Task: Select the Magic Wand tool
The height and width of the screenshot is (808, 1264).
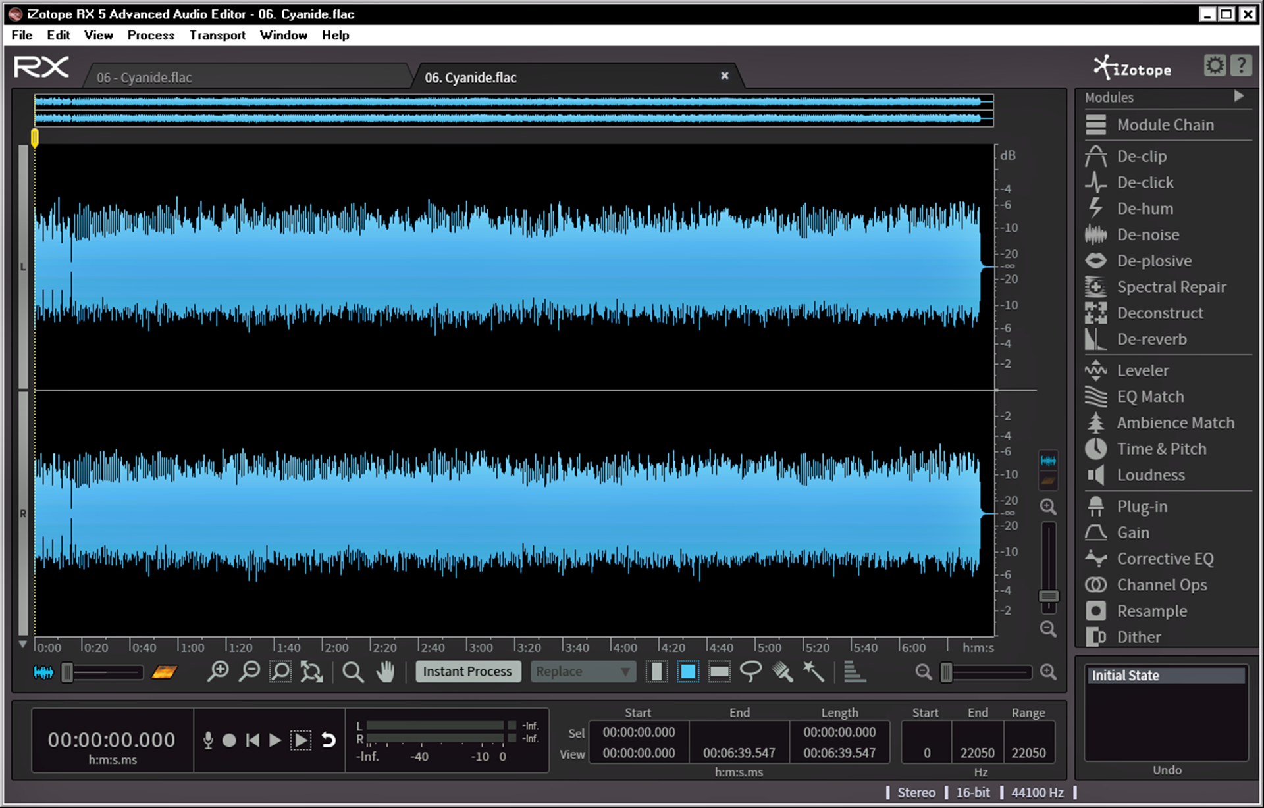Action: 814,672
